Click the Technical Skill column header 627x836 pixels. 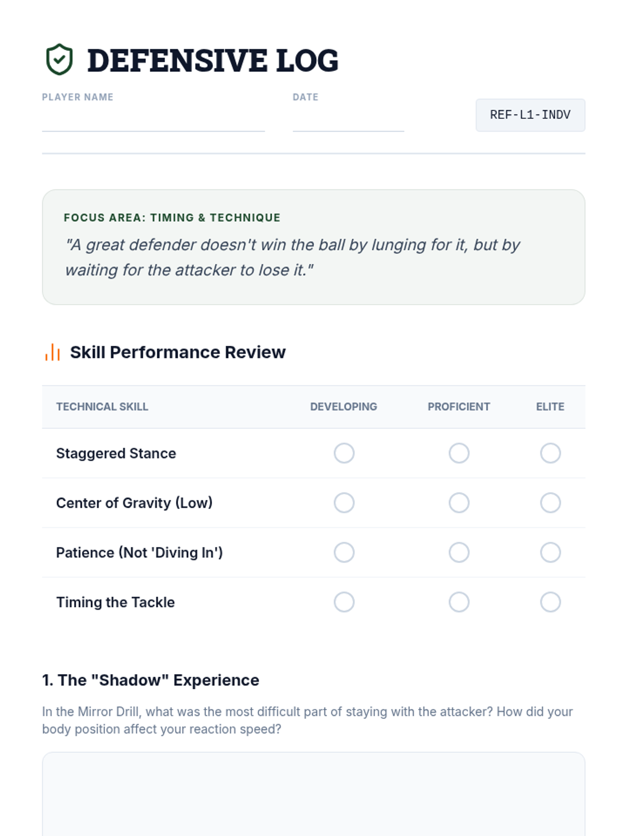click(x=102, y=407)
